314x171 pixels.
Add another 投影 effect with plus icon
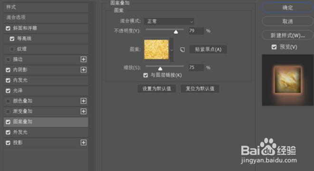tap(84, 143)
